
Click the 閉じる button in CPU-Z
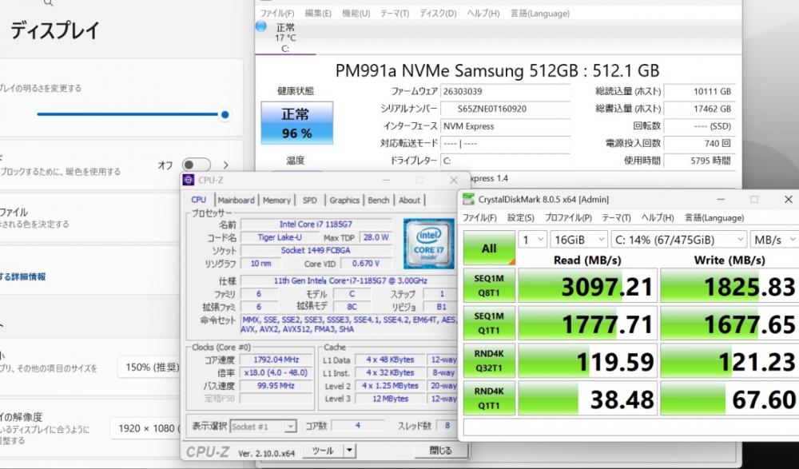click(x=441, y=451)
